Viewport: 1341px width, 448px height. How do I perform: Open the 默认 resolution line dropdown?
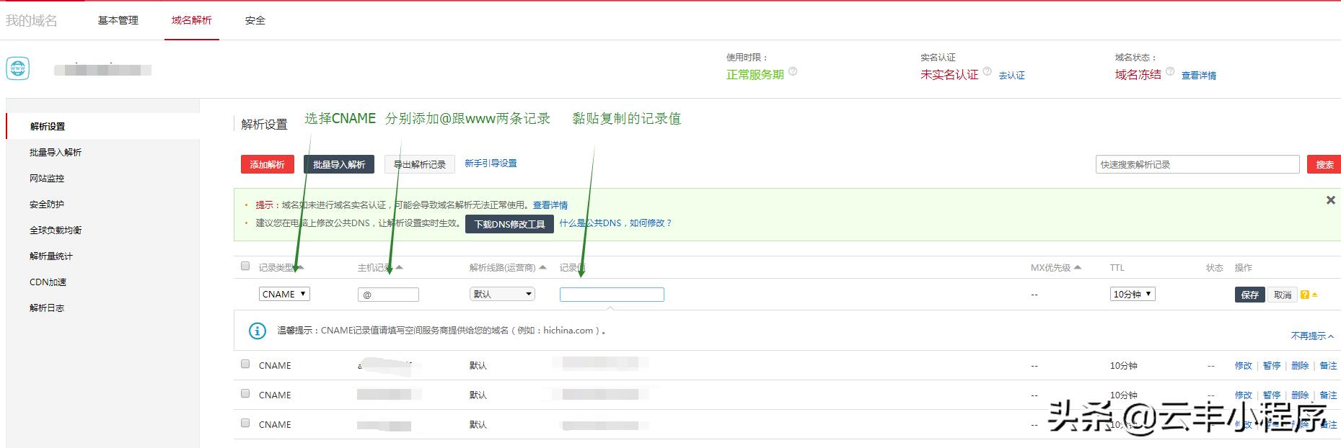[x=502, y=294]
